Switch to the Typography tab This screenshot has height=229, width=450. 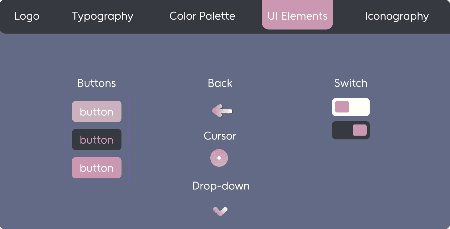[102, 16]
